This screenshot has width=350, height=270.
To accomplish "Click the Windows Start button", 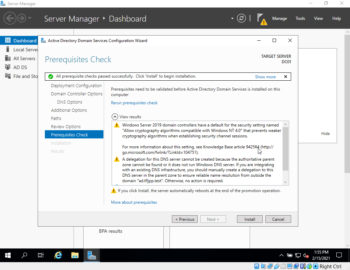I will tap(8, 255).
